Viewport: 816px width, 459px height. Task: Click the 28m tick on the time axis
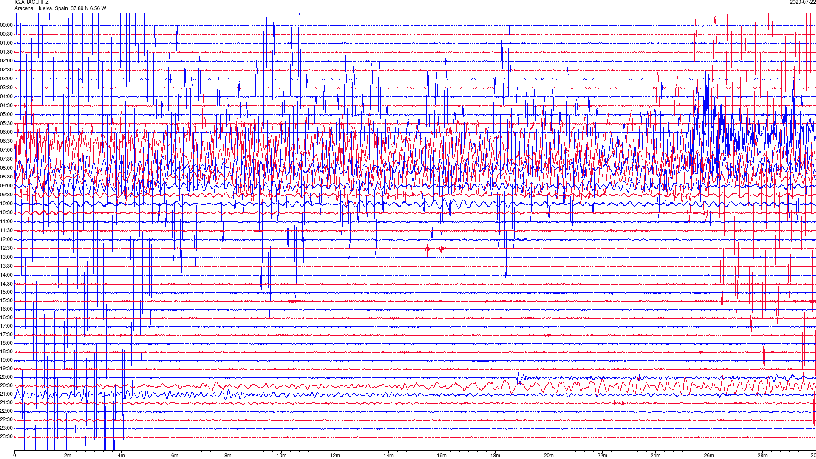(x=762, y=456)
